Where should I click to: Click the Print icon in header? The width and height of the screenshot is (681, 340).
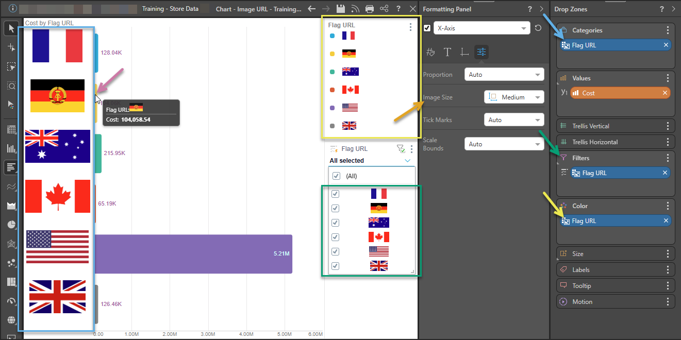(370, 9)
